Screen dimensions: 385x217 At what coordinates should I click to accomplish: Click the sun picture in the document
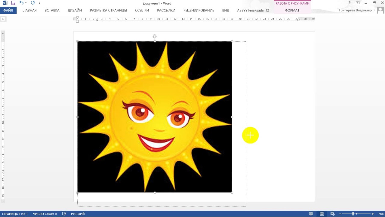[155, 117]
